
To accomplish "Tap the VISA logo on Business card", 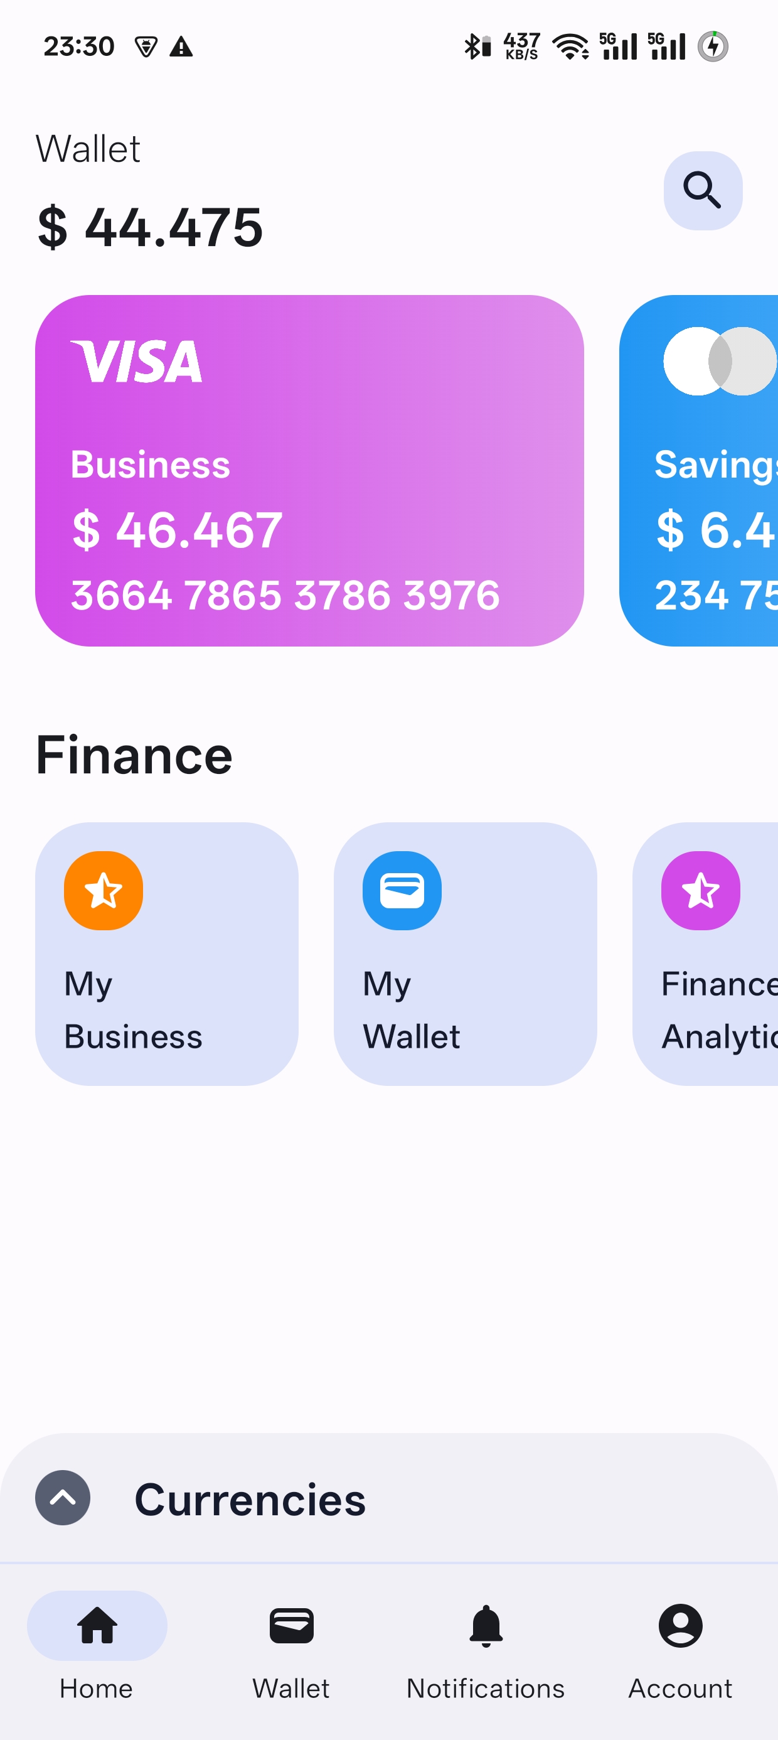I will (x=136, y=362).
